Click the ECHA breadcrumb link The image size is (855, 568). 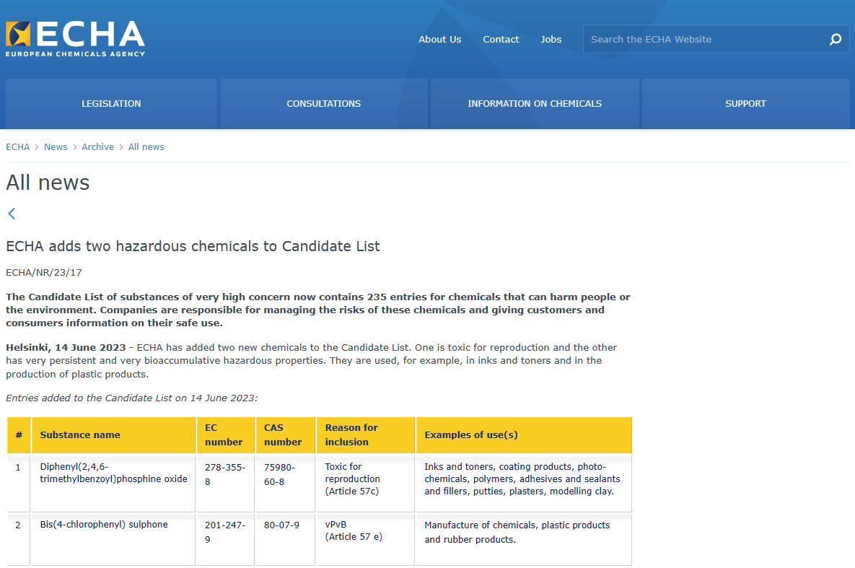17,147
